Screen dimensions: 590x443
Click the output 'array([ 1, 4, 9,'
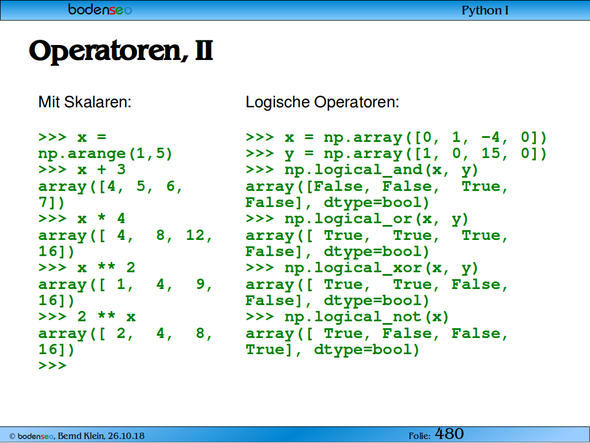125,284
